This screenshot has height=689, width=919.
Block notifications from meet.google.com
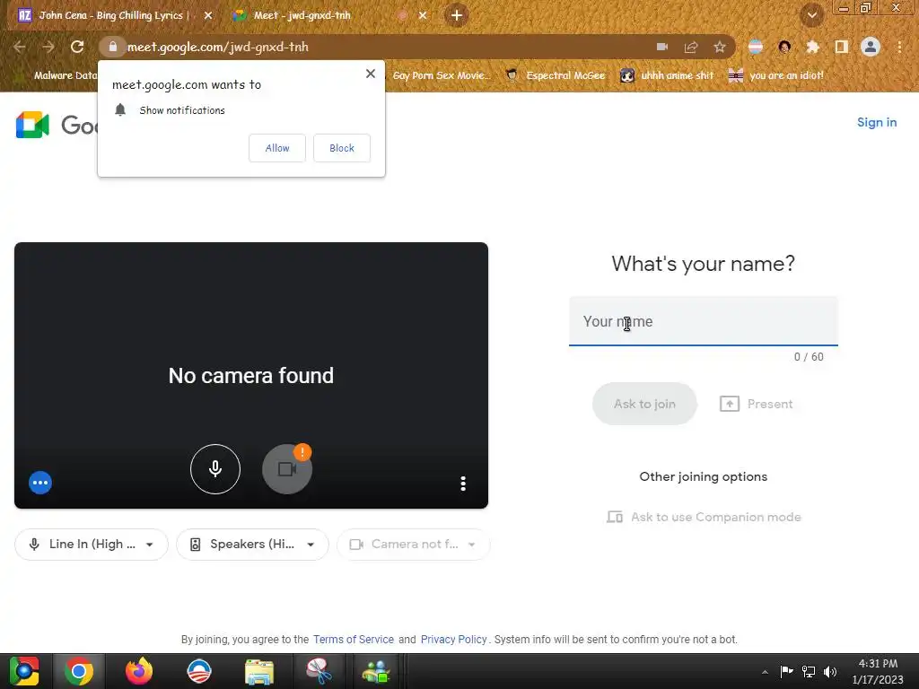click(x=342, y=148)
